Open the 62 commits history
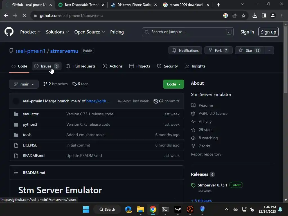Viewport: 288px width, 216px height. (166, 101)
